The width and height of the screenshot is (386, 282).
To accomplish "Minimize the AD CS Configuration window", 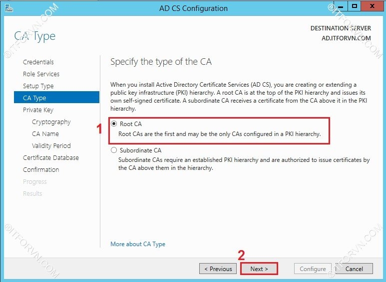I will point(341,6).
